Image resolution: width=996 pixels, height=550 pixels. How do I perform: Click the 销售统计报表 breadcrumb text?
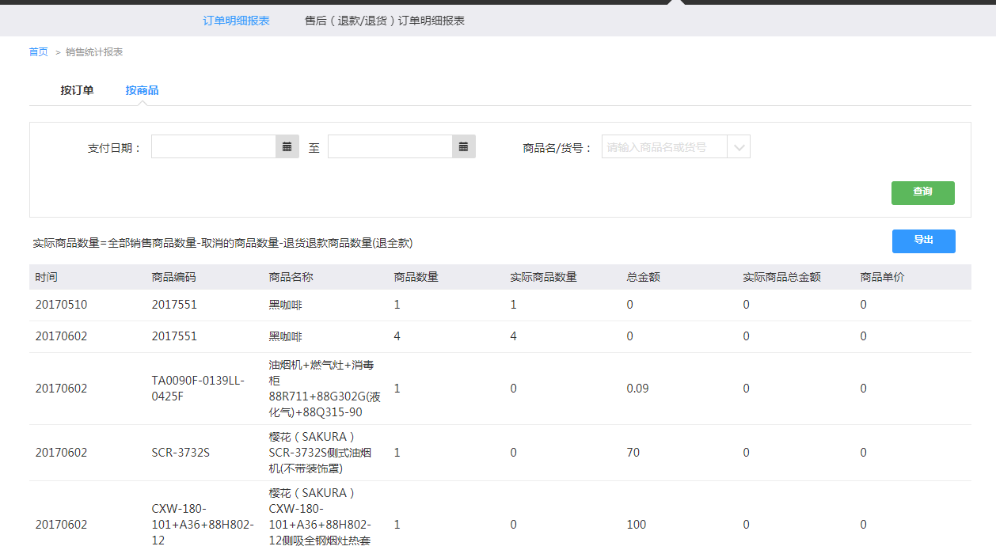coord(94,52)
